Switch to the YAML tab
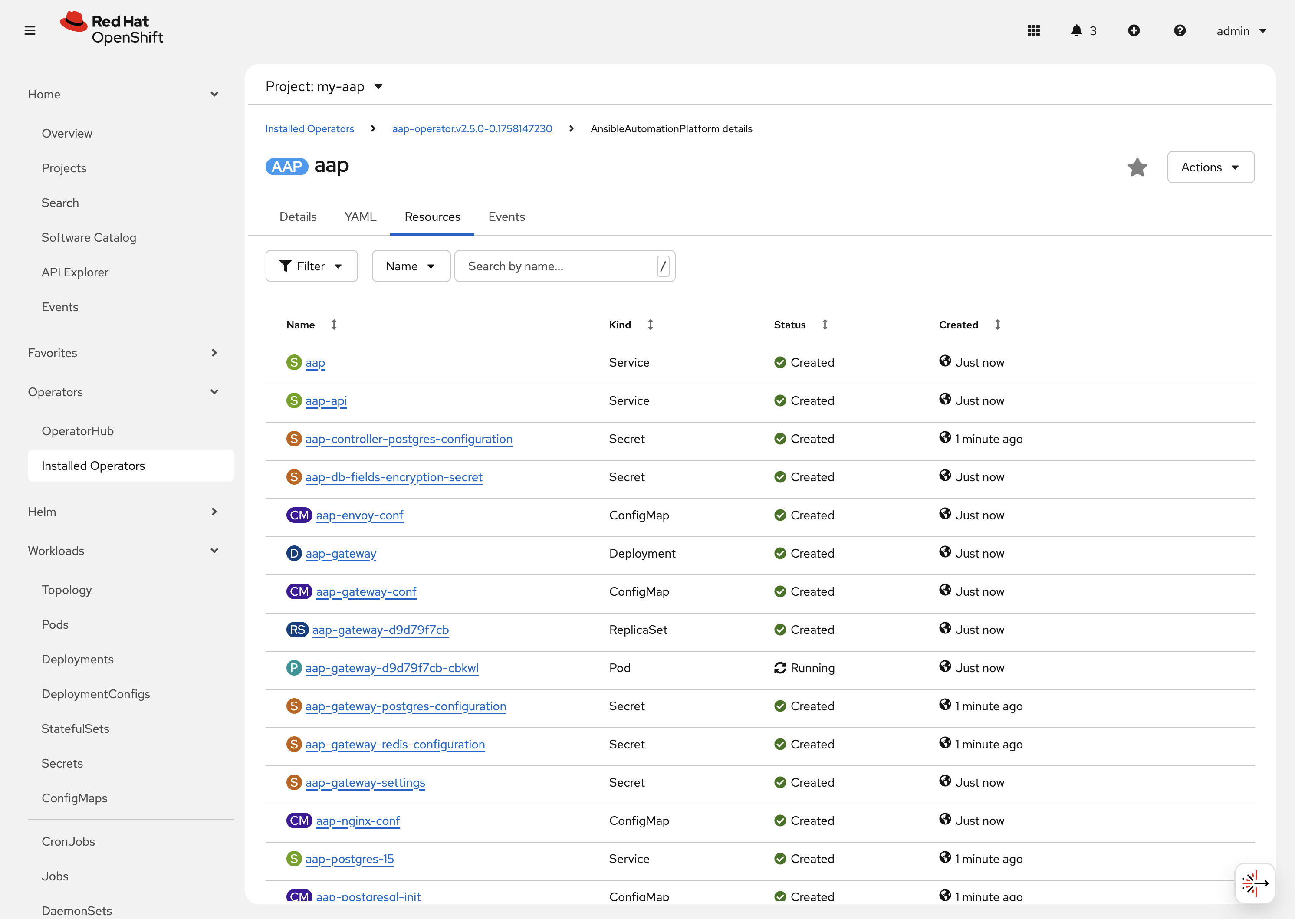Viewport: 1295px width, 919px height. [x=360, y=216]
